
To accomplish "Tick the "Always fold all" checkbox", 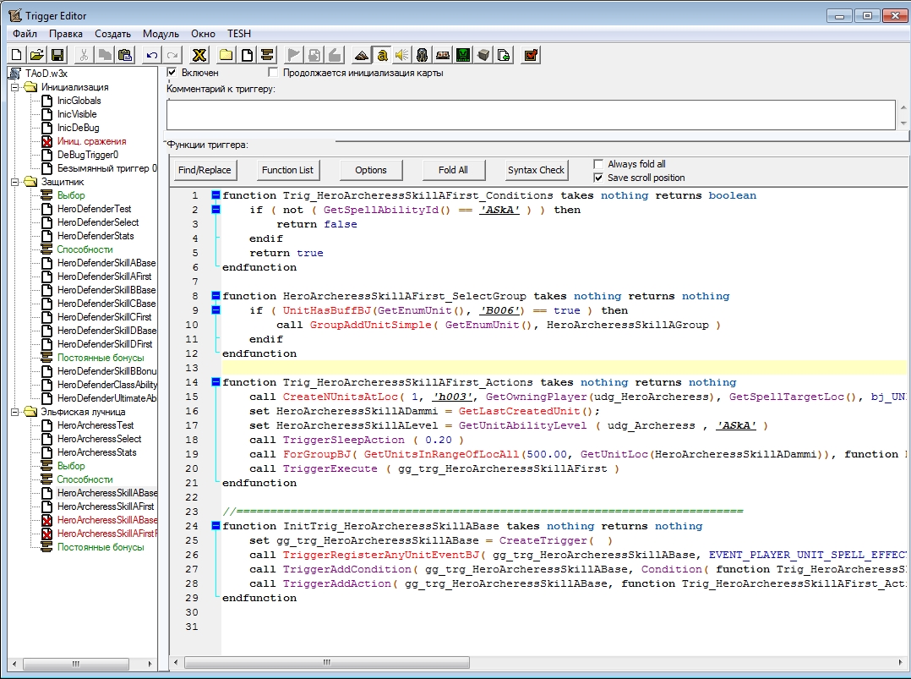I will coord(599,164).
